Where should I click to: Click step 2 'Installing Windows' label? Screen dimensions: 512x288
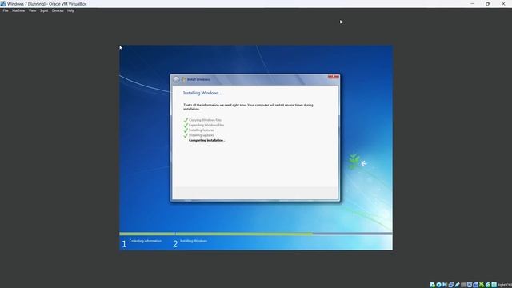click(194, 241)
